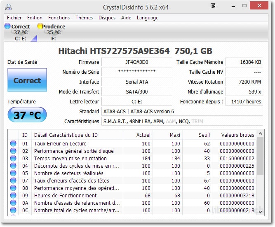275x227 pixels.
Task: Click the blue triangle disk marker
Action: pyautogui.click(x=34, y=38)
